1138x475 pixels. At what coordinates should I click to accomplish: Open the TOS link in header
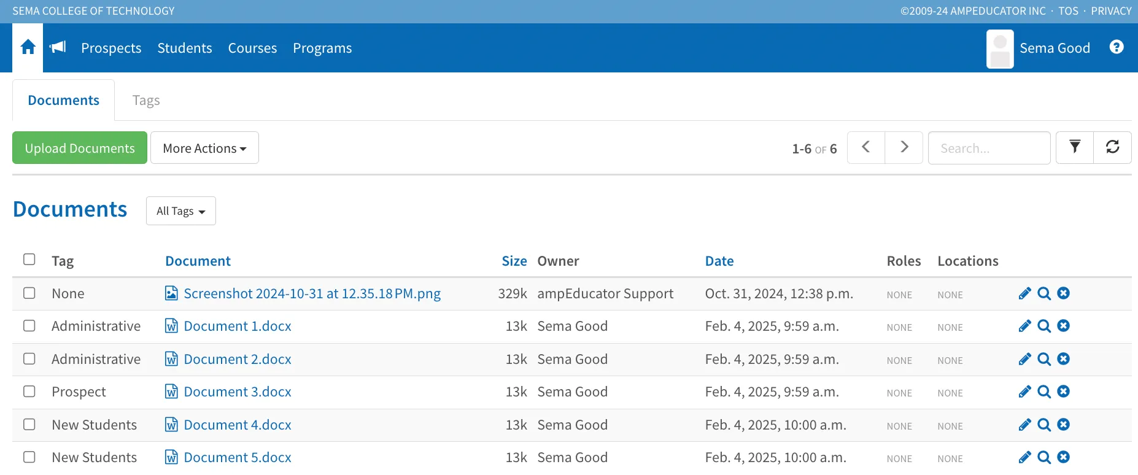click(x=1068, y=11)
